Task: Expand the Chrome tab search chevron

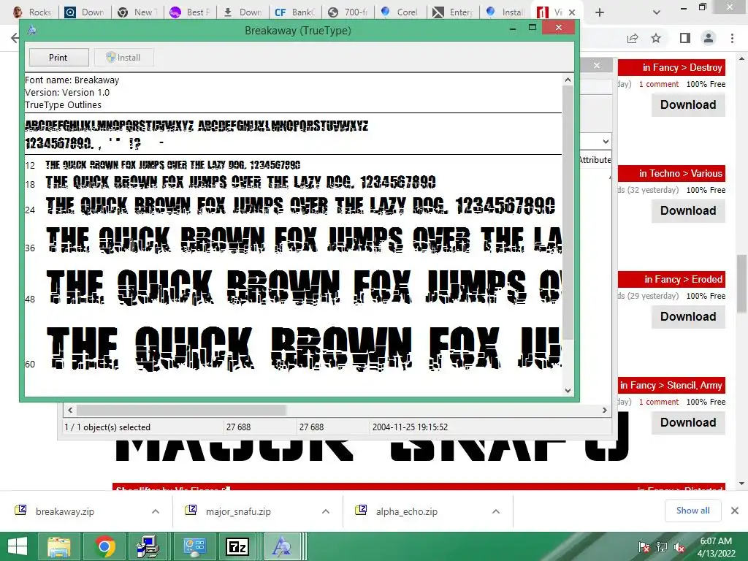Action: [x=657, y=12]
